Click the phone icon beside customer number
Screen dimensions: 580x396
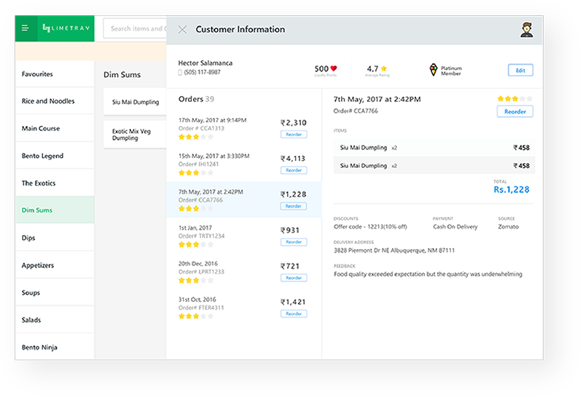pos(181,73)
